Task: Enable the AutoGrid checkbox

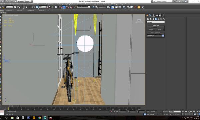Action: click(151, 27)
